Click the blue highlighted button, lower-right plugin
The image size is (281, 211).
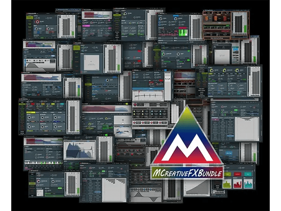(x=229, y=153)
